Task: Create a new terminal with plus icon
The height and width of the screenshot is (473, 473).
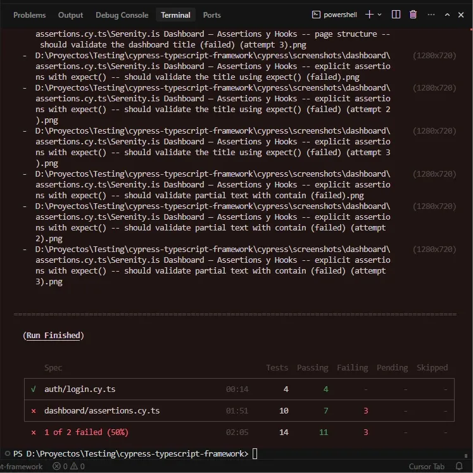Action: (x=369, y=15)
